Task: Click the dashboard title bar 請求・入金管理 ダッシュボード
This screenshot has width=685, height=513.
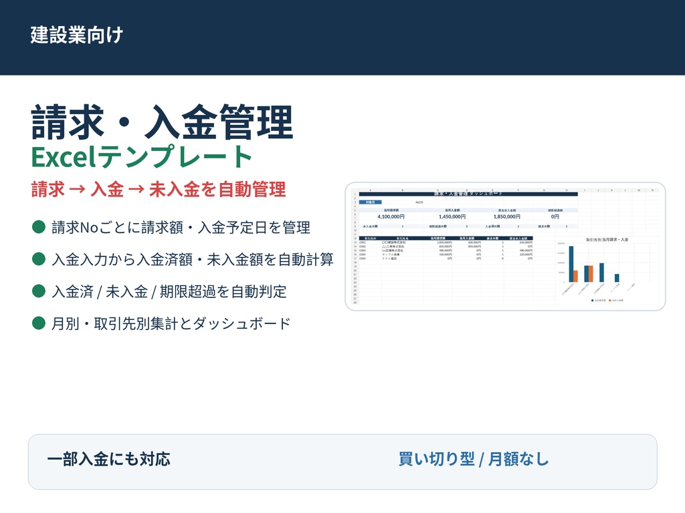Action: 468,193
